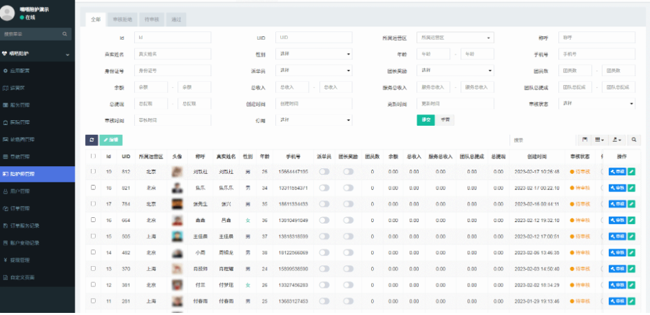The height and width of the screenshot is (315, 650).
Task: Open the columns dropdown in table toolbar
Action: pos(600,140)
